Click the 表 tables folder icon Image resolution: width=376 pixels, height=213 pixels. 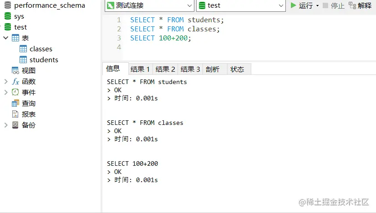coord(15,38)
